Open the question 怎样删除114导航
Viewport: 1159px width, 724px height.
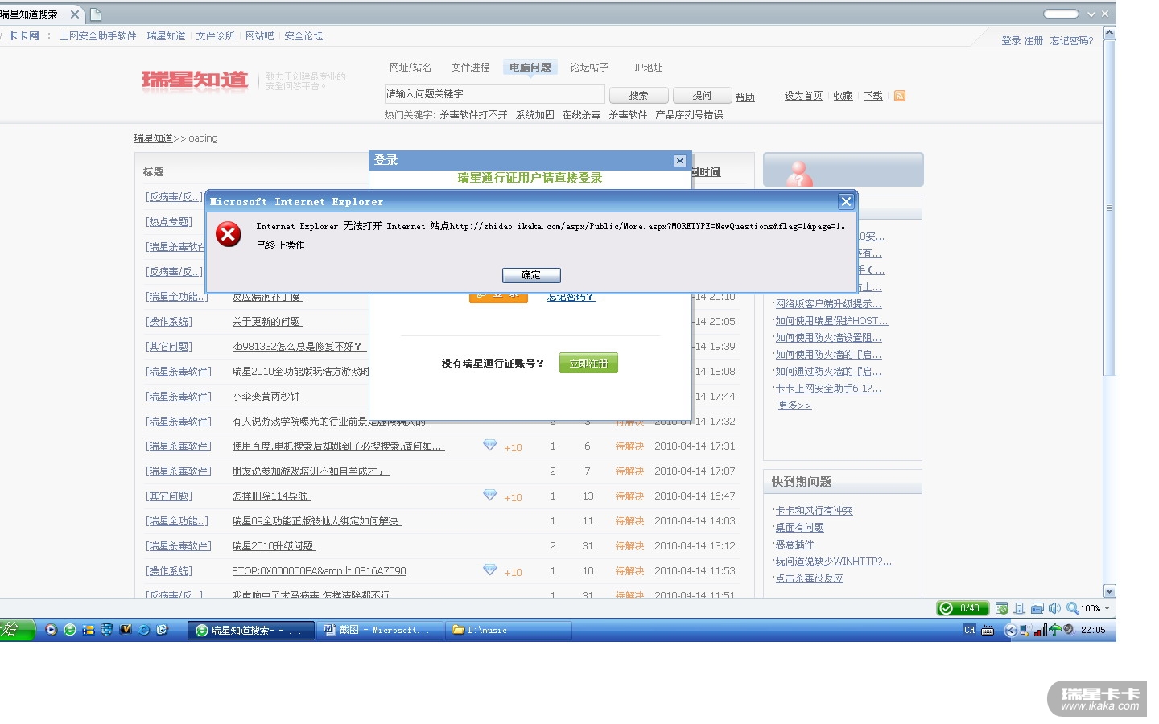click(x=270, y=496)
